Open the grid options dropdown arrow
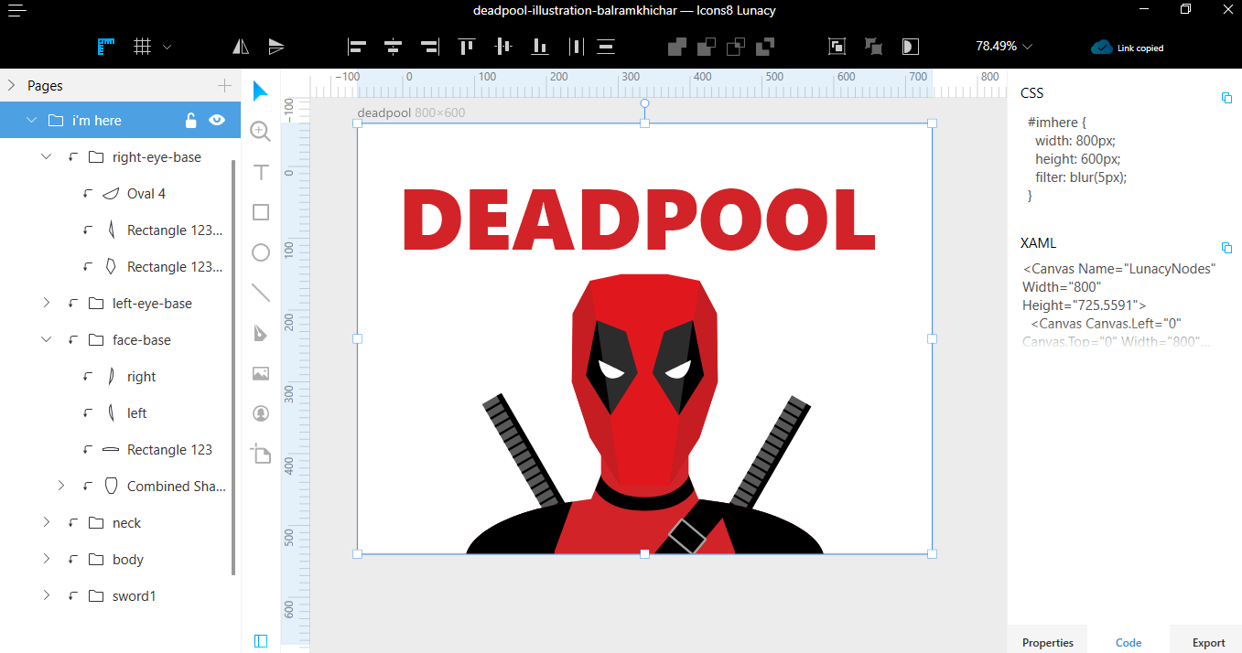Viewport: 1242px width, 653px height. 167,47
